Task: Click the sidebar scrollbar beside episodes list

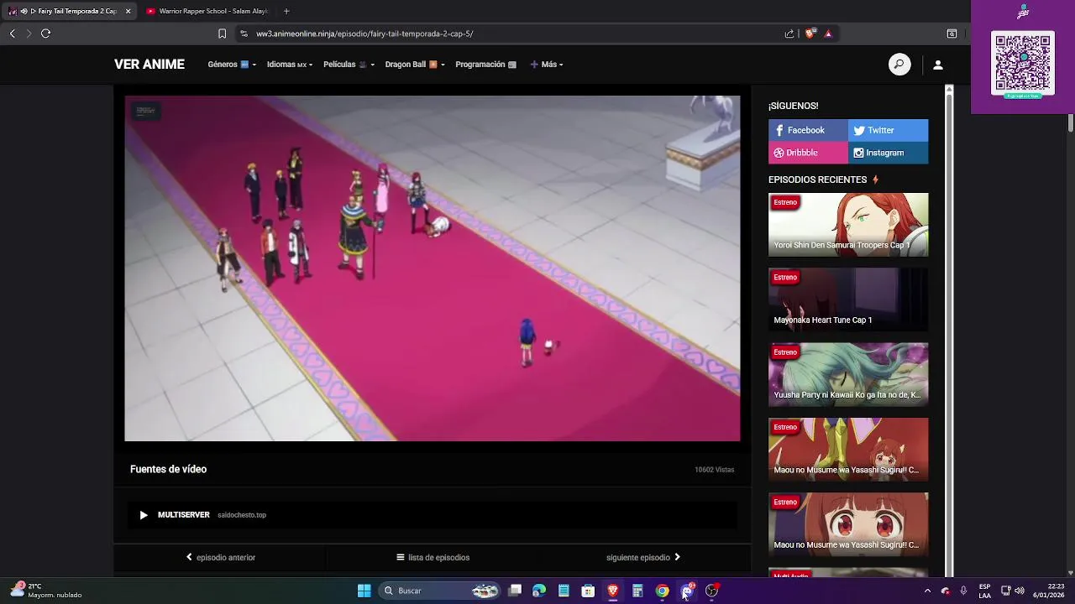Action: 949,331
